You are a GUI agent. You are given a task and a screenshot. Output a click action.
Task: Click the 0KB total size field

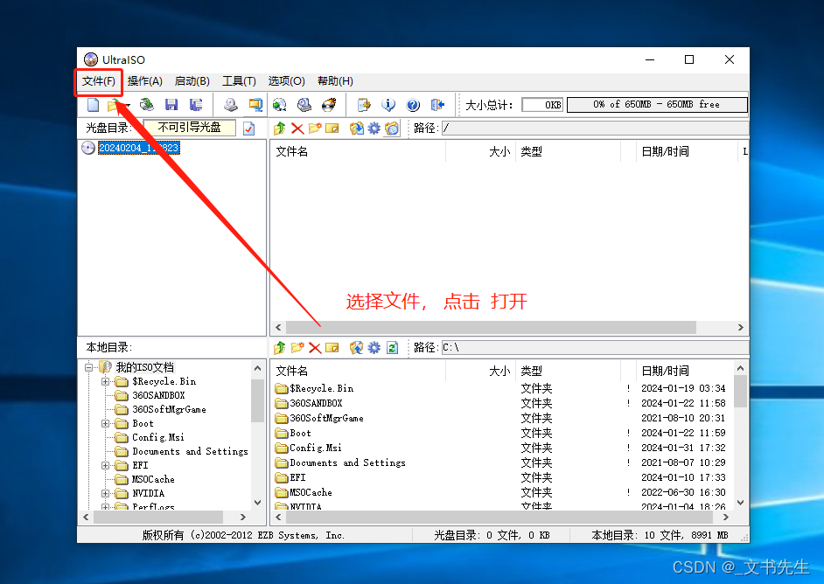coord(542,105)
